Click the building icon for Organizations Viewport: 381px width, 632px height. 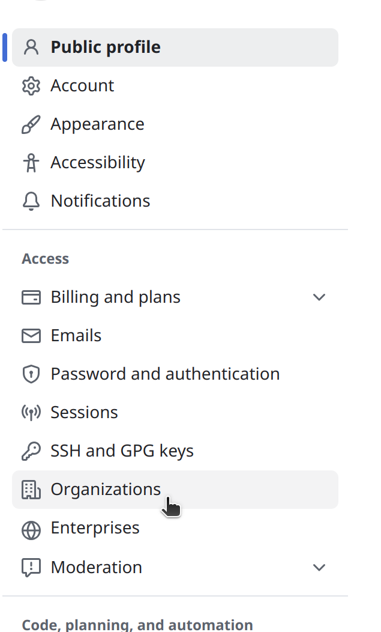point(31,490)
